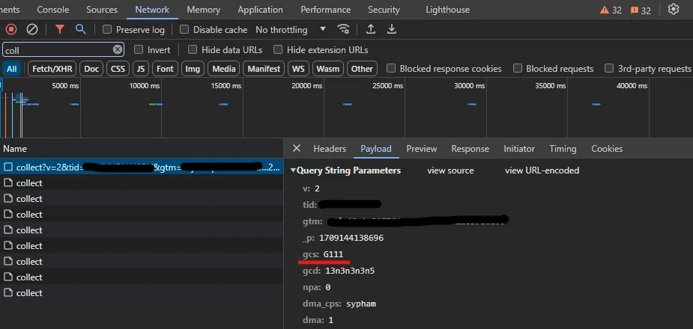The width and height of the screenshot is (693, 329).
Task: Filter by Media requests
Action: tap(224, 68)
